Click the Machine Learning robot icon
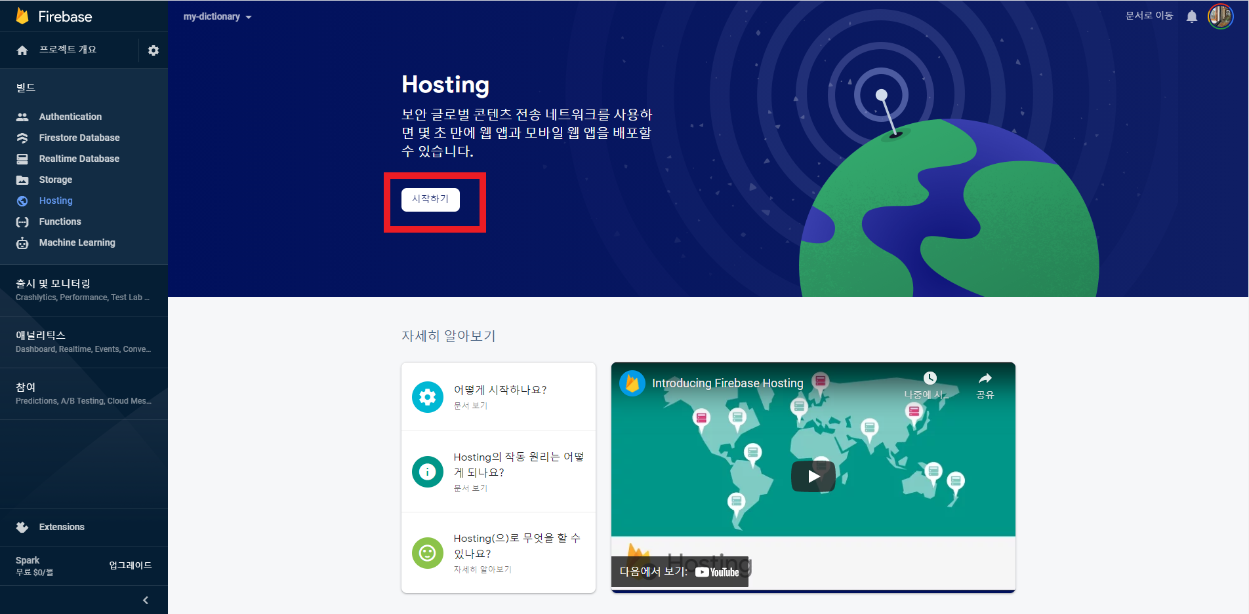The height and width of the screenshot is (614, 1249). pyautogui.click(x=22, y=243)
